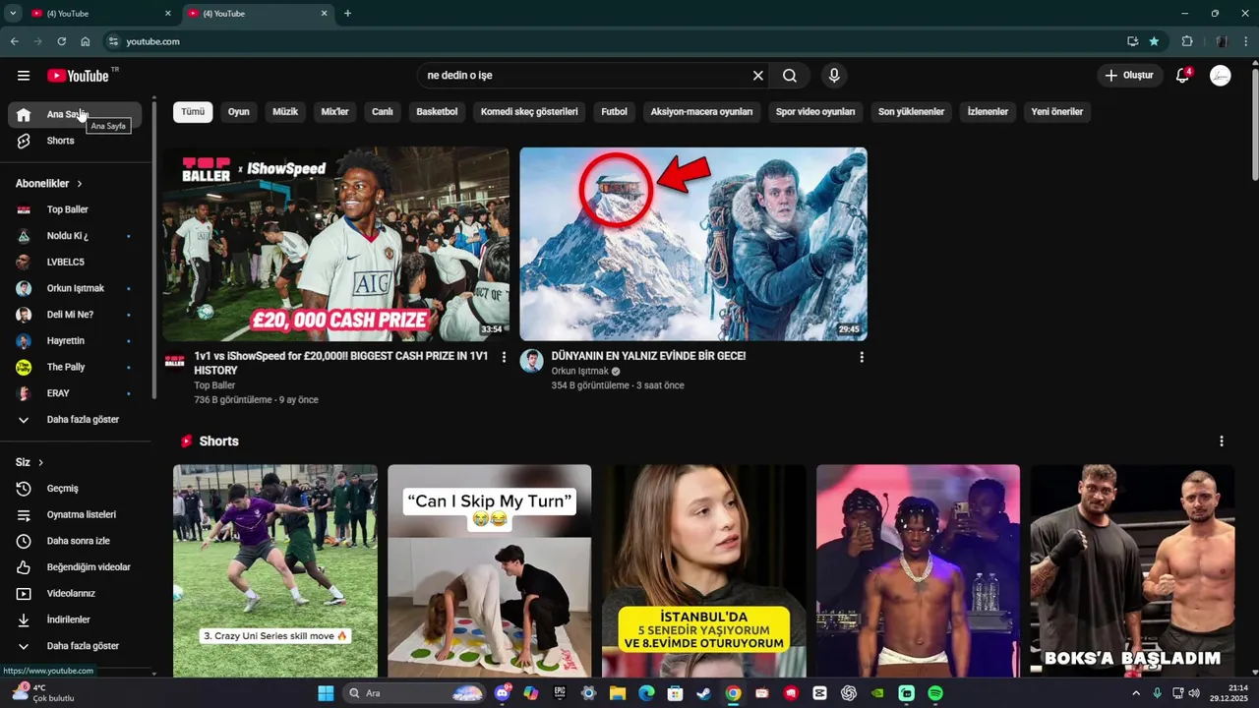Open Beğendiğim videolar liked videos

75,567
